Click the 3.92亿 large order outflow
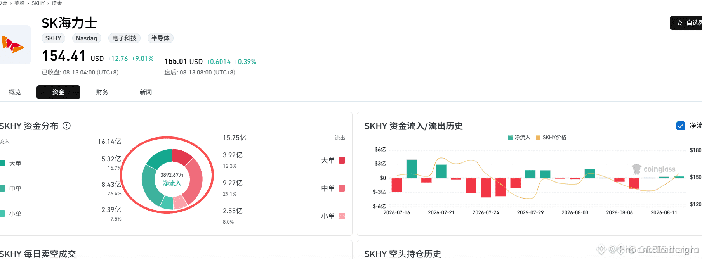Viewport: 702px width, 259px height. (x=233, y=155)
